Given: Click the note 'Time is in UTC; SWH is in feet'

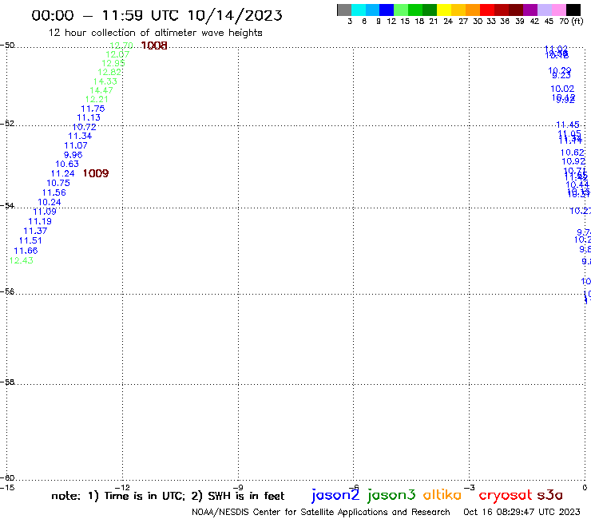Looking at the screenshot, I should [x=168, y=496].
